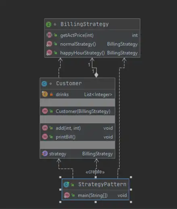
Task: Click the orange field icon beside drinks
Action: (x=45, y=94)
